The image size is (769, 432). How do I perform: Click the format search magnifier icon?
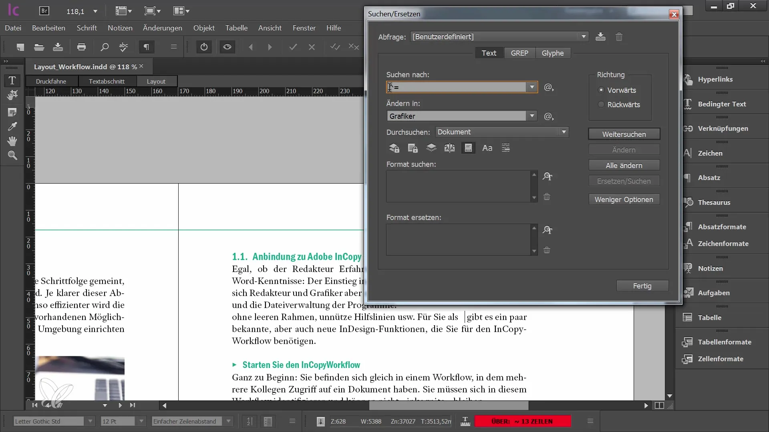(548, 176)
